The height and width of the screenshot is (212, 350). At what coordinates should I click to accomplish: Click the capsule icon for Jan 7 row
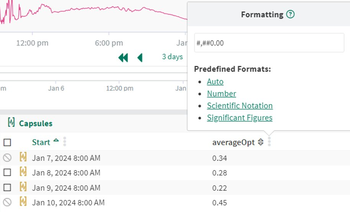coord(23,157)
